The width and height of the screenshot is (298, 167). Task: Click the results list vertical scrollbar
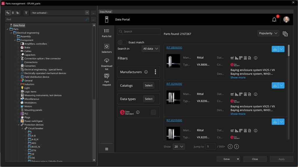pos(289,50)
